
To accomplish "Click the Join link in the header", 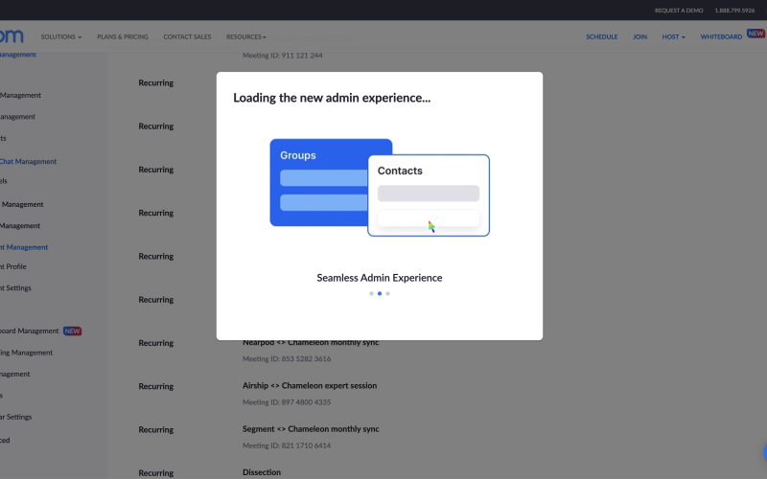I will tap(639, 36).
